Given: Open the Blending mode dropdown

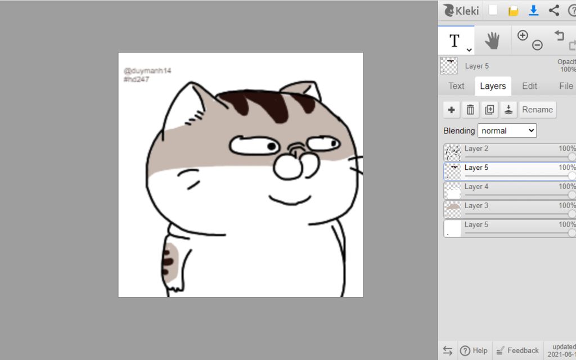Looking at the screenshot, I should [507, 130].
